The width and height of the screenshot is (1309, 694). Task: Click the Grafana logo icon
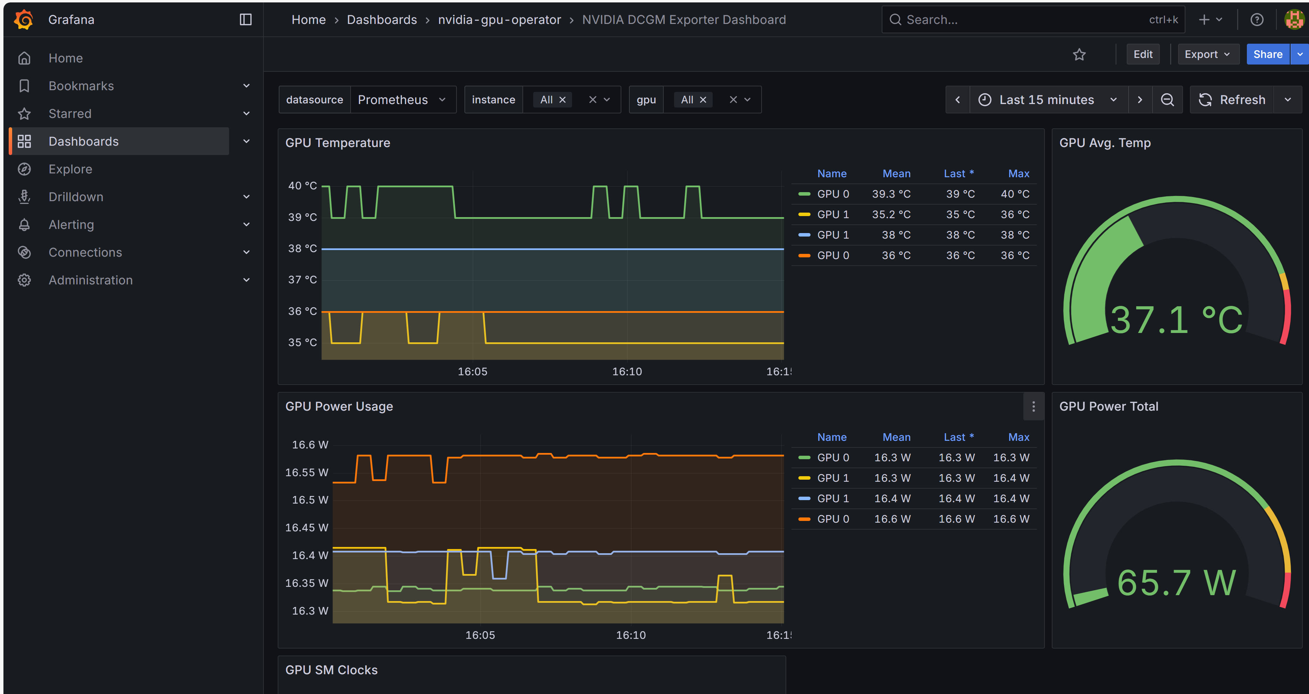(23, 20)
